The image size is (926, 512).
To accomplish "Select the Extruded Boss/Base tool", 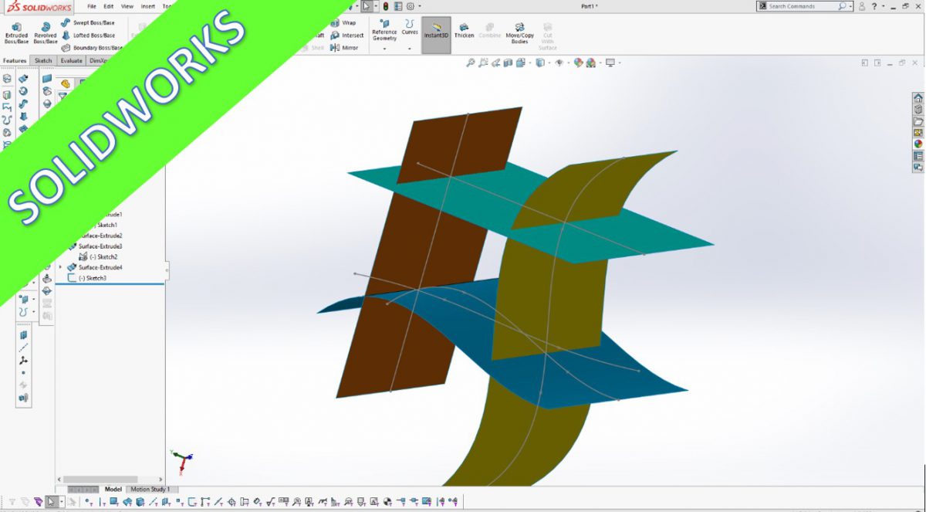I will 16,31.
